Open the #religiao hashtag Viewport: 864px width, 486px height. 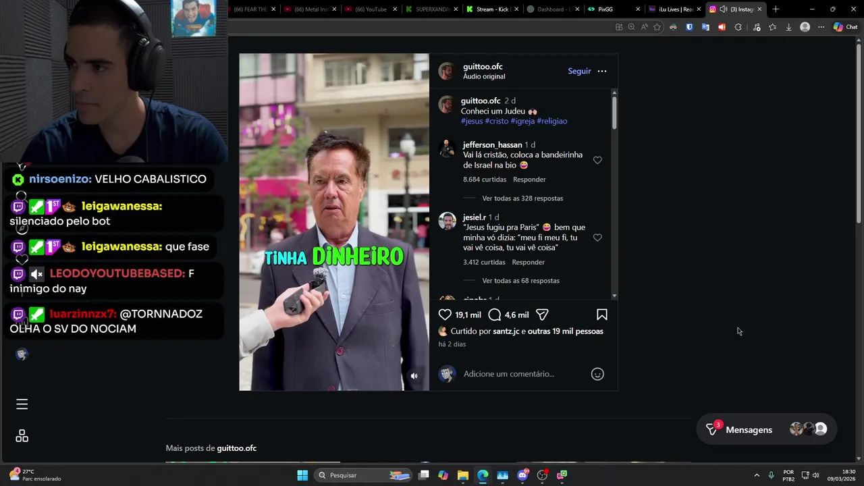point(552,122)
